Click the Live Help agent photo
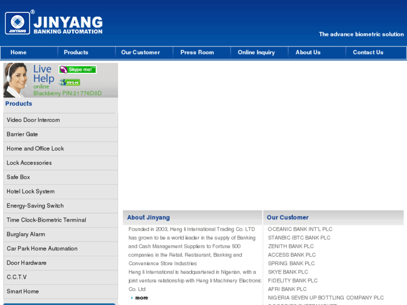Viewport: 407px width, 305px height. click(x=15, y=80)
